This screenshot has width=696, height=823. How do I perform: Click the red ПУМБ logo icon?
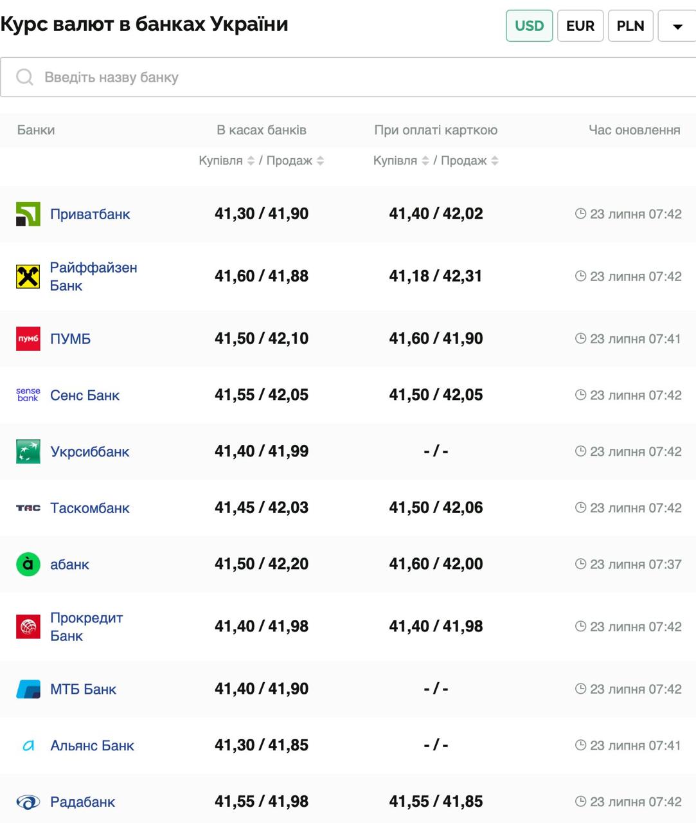[x=28, y=339]
